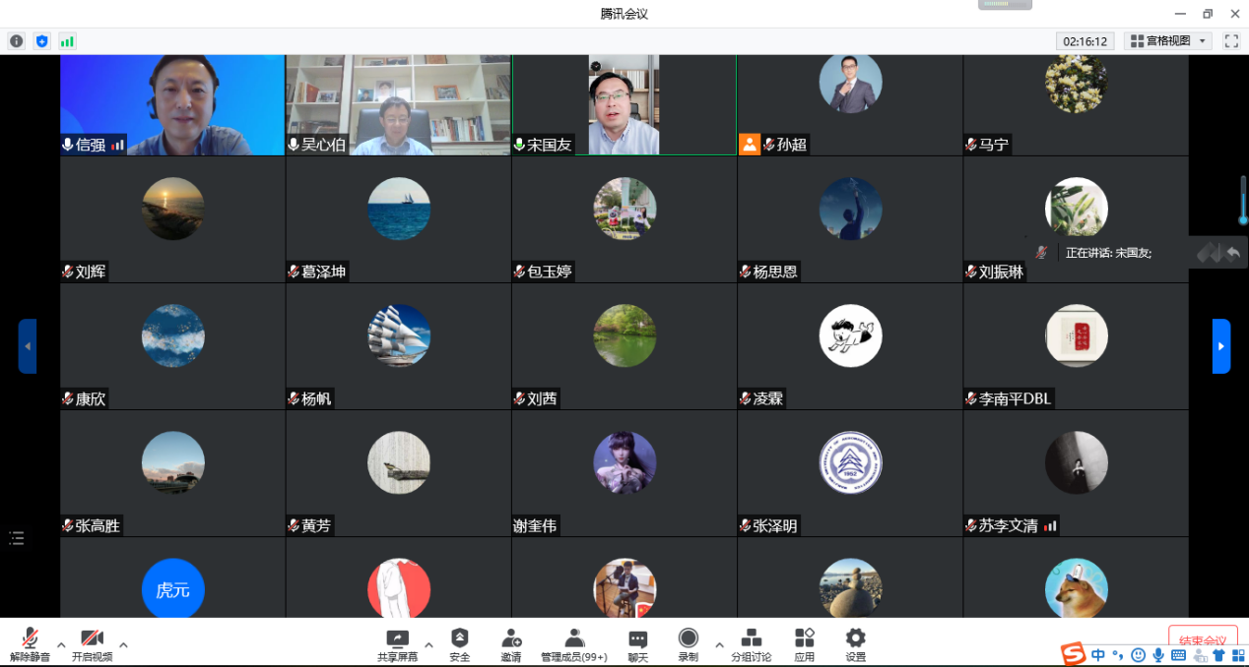The image size is (1249, 667).
Task: Click the name label 杨思恩
Action: (775, 272)
